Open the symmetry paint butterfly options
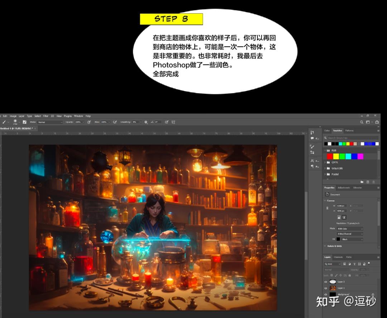This screenshot has height=318, width=387. 173,122
